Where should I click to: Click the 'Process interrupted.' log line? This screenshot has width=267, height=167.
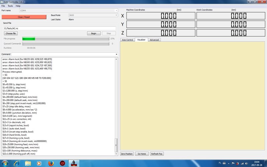point(12,72)
